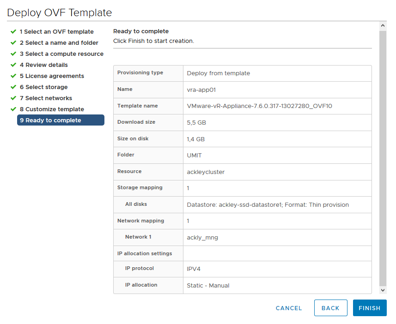Image resolution: width=396 pixels, height=324 pixels.
Task: Click the scrollbar up arrow
Action: tap(383, 25)
